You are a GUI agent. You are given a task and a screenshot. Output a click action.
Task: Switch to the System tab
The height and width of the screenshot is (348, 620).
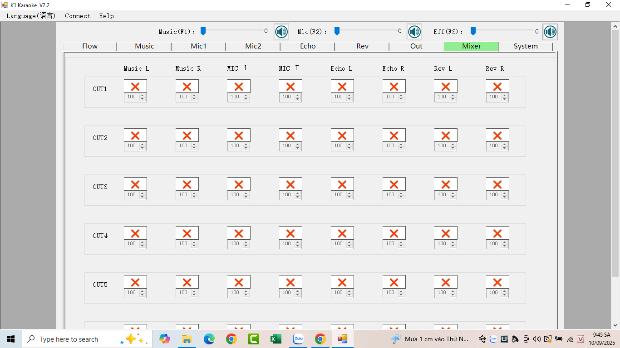526,46
